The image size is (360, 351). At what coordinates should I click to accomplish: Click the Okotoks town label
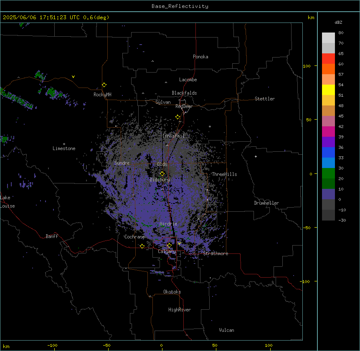172,292
